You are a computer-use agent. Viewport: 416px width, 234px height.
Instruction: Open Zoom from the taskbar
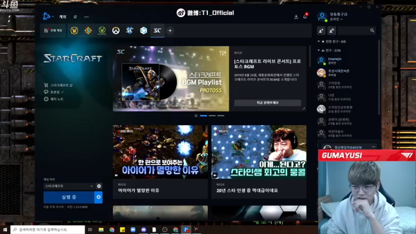coord(133,230)
